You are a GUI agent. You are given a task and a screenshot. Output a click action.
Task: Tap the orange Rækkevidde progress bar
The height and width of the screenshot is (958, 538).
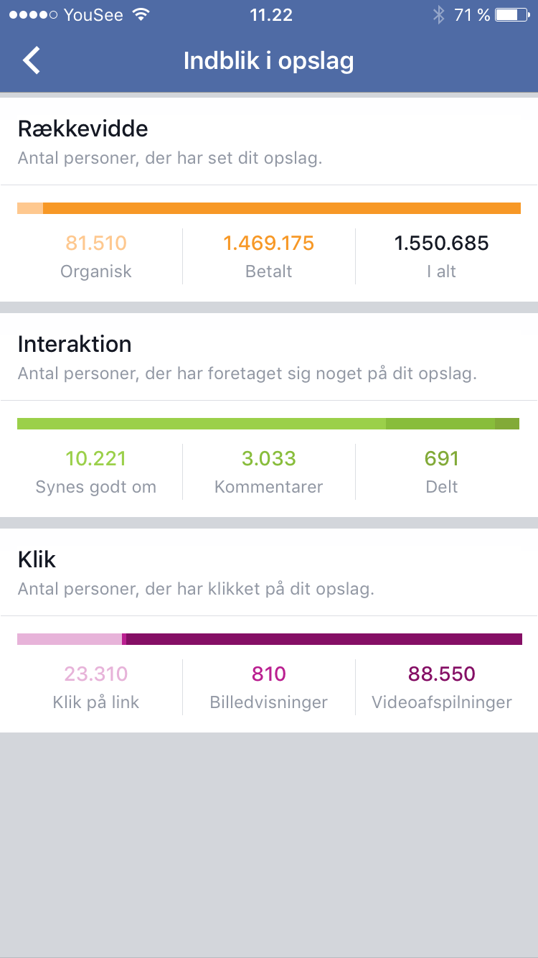(269, 208)
